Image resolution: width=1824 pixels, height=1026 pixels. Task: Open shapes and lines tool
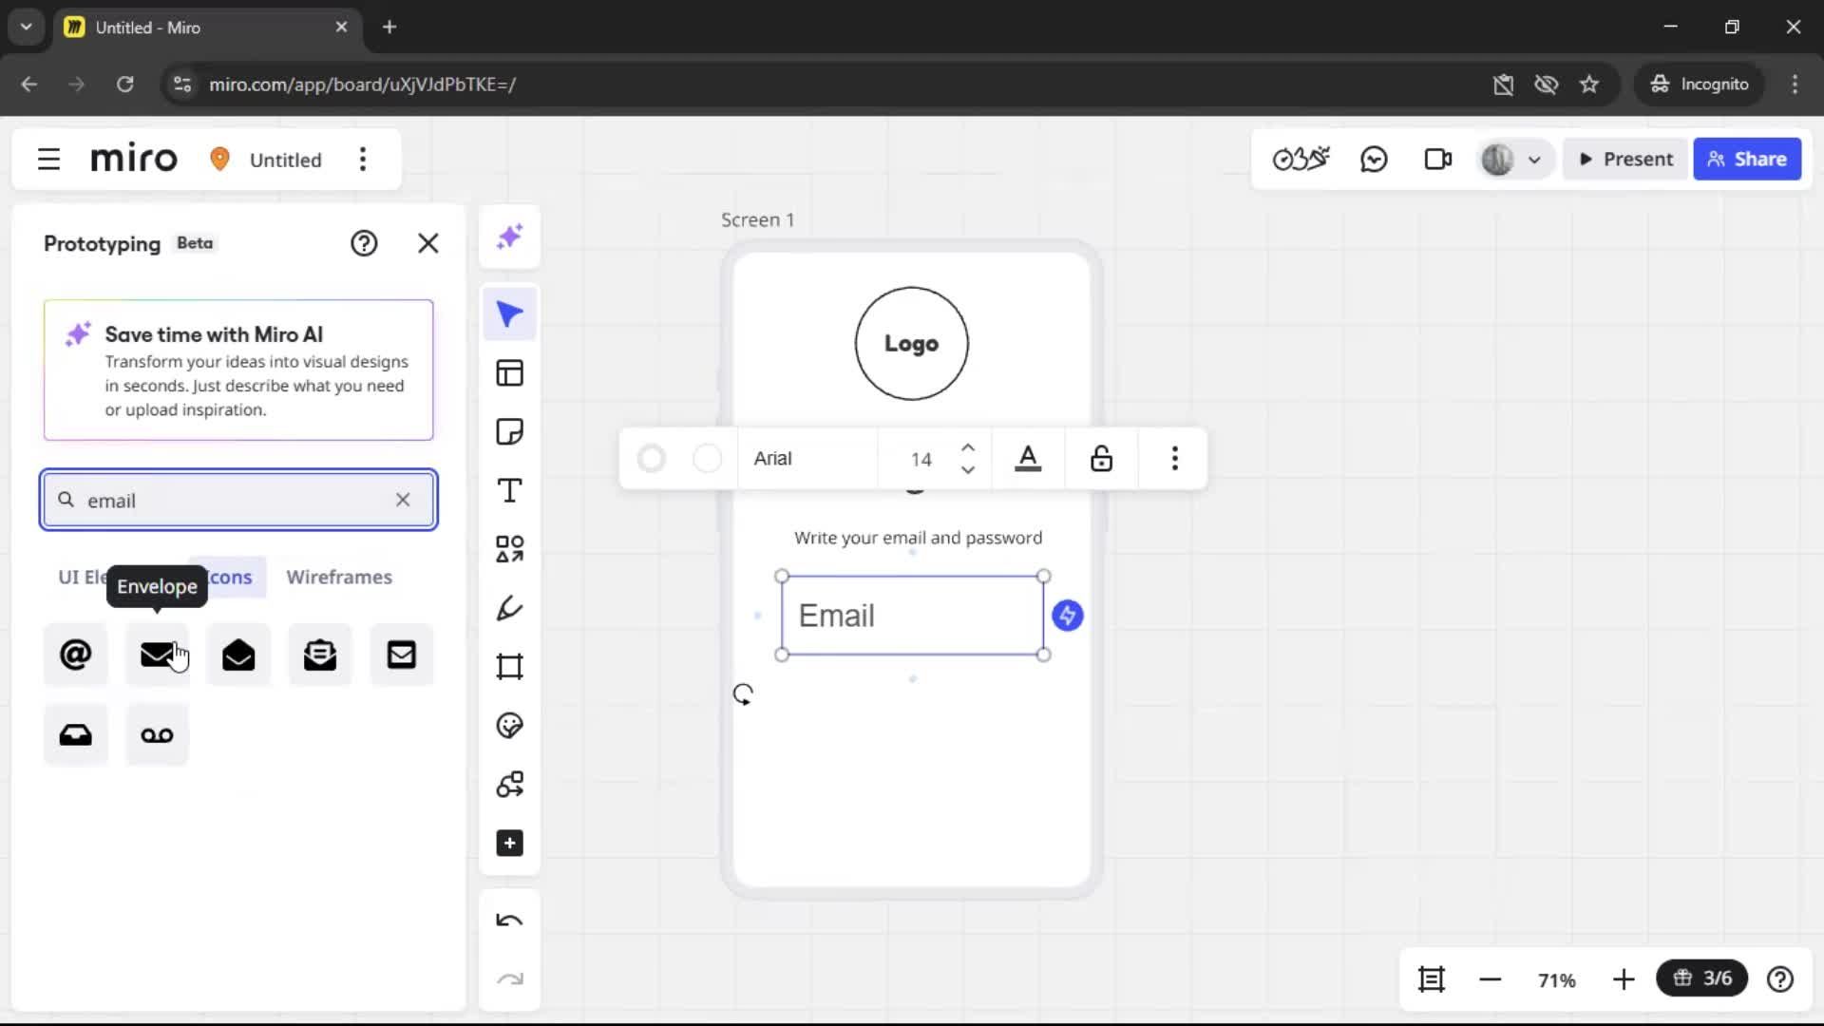coord(510,549)
